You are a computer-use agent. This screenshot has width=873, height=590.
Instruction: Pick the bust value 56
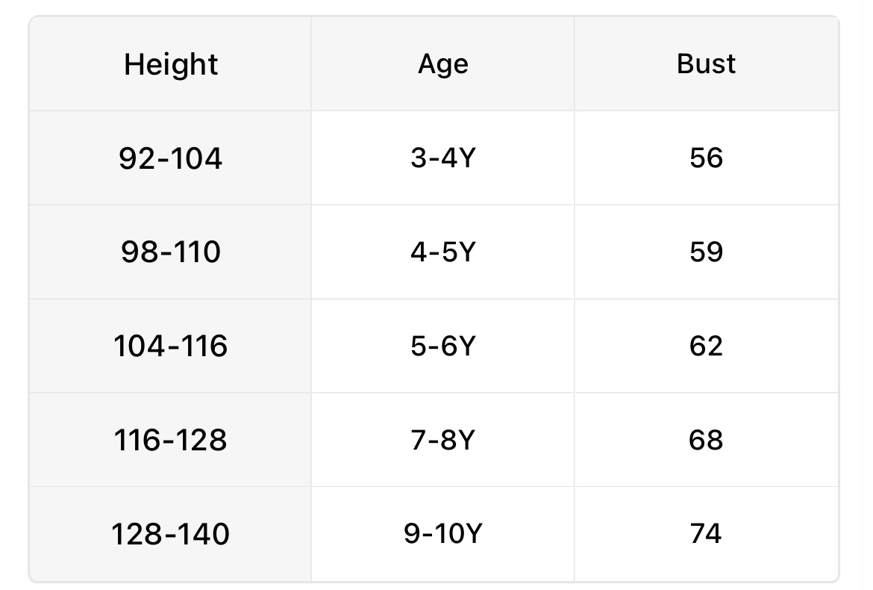[706, 158]
